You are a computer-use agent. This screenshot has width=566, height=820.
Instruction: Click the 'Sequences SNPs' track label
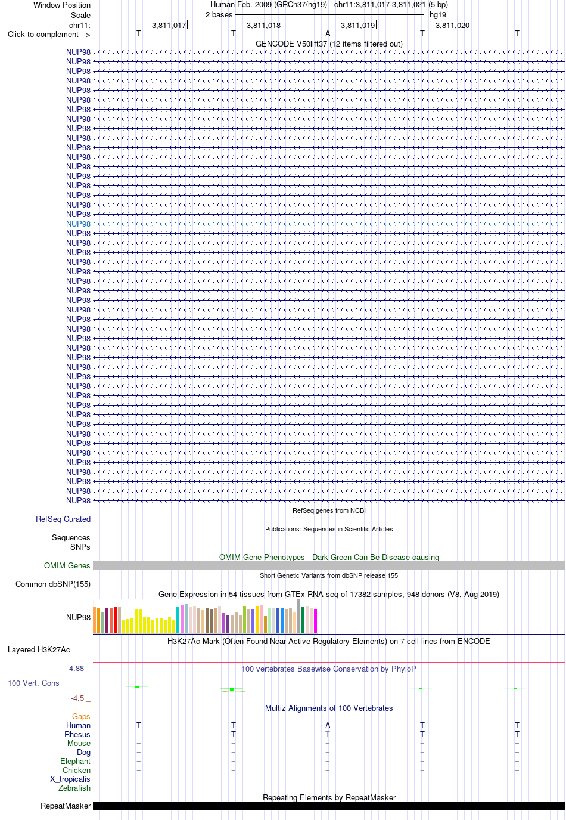coord(71,542)
